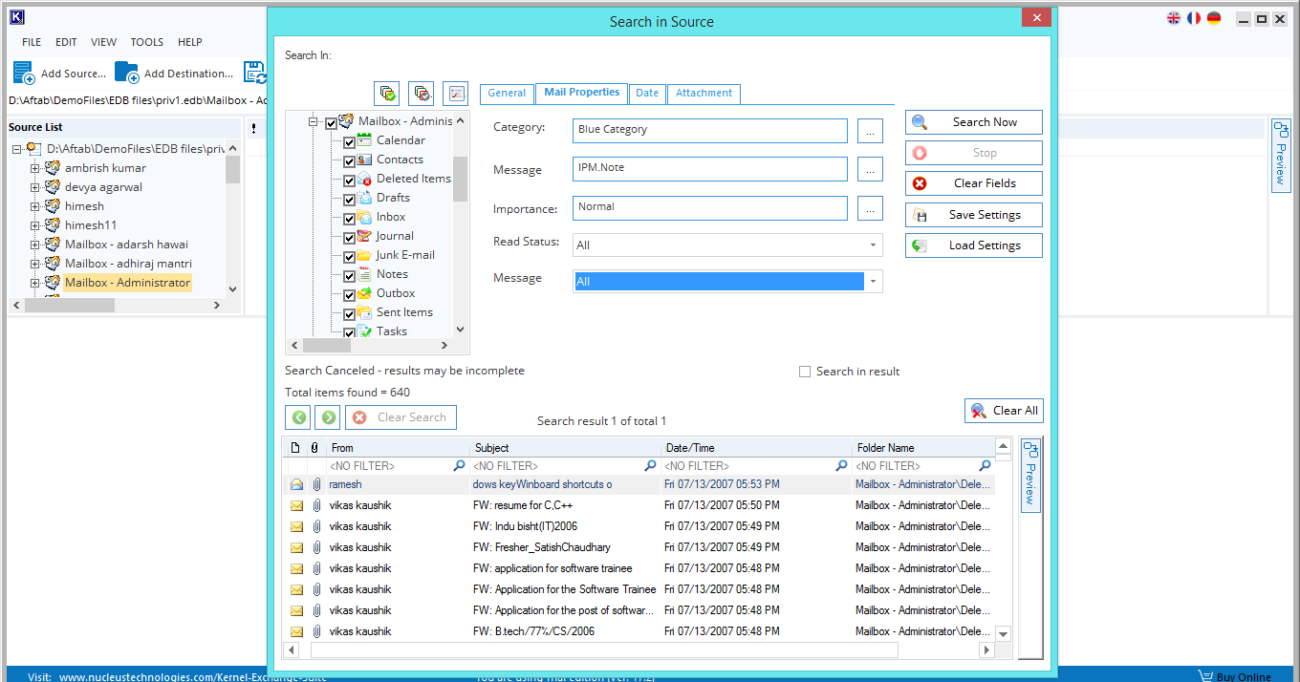Click the Clear Fields button
This screenshot has width=1300, height=682.
(x=974, y=183)
